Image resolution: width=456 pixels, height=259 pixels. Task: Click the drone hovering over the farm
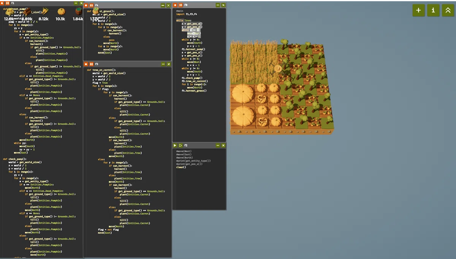tap(278, 68)
